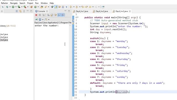Open the Run menu
This screenshot has width=177, height=100.
(37, 3)
